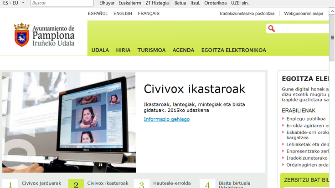Image resolution: width=335 pixels, height=188 pixels.
Task: Click the EGOITZA ELE sidebar heading
Action: pyautogui.click(x=305, y=79)
